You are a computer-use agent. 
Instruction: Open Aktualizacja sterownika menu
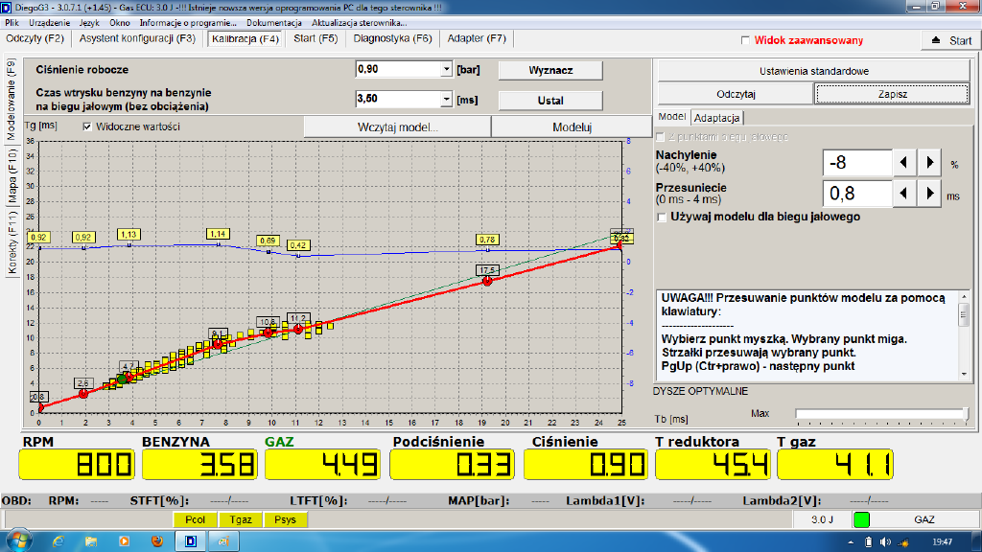pyautogui.click(x=360, y=23)
